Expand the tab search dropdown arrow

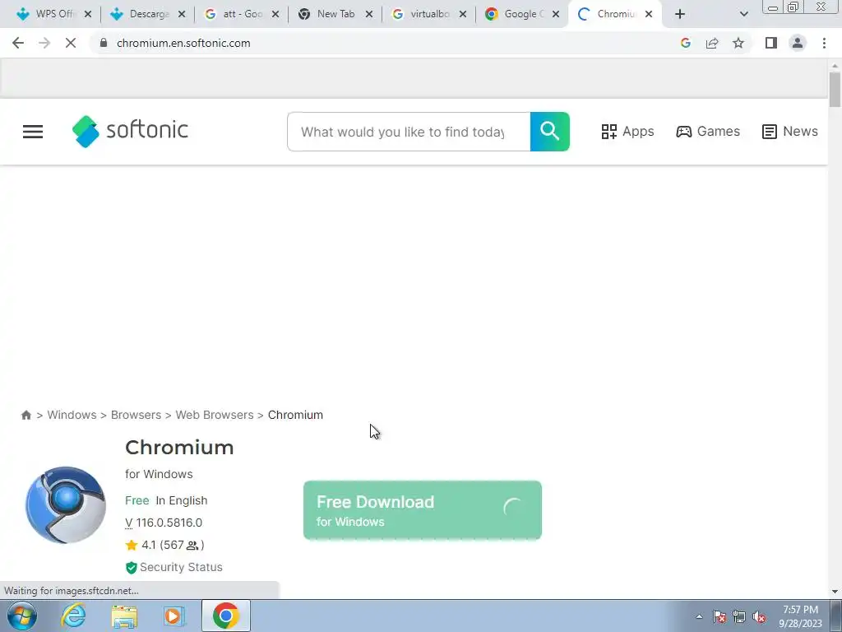[743, 14]
